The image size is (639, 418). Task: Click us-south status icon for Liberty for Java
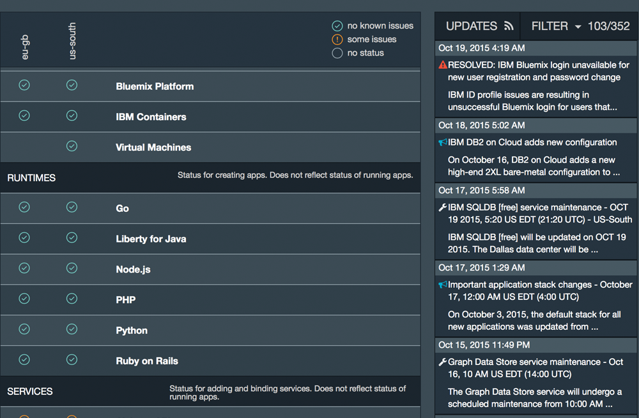pos(72,237)
